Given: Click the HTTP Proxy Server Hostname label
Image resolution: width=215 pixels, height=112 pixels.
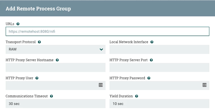Looking at the screenshot, I should tap(29, 60).
